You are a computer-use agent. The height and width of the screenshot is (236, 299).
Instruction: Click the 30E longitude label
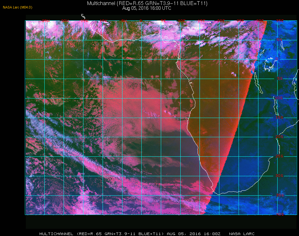click(260, 21)
